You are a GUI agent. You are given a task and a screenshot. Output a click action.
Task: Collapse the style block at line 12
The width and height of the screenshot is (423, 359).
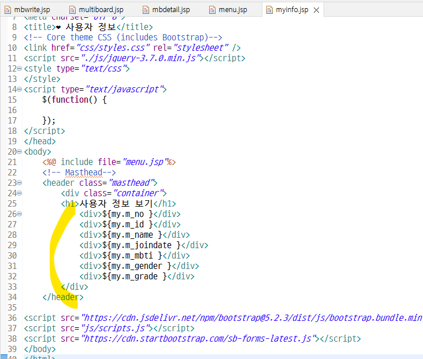20,69
